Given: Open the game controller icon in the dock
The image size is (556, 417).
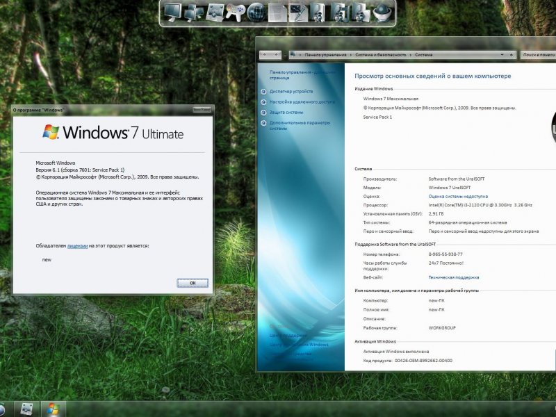Looking at the screenshot, I should [235, 13].
